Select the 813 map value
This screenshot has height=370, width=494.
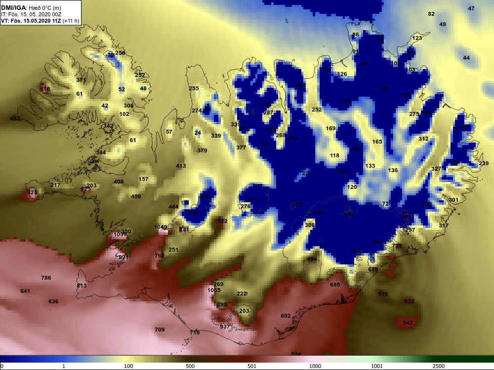82,286
